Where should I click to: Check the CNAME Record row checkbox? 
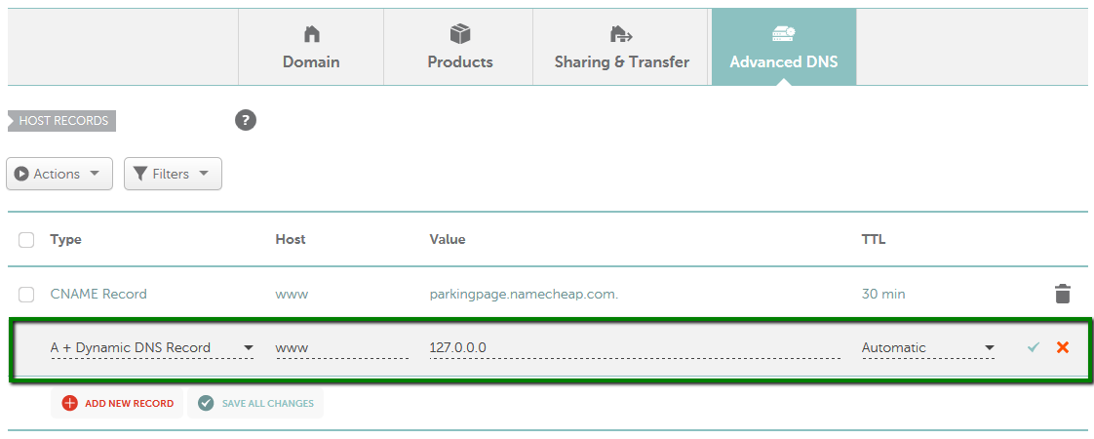tap(26, 295)
